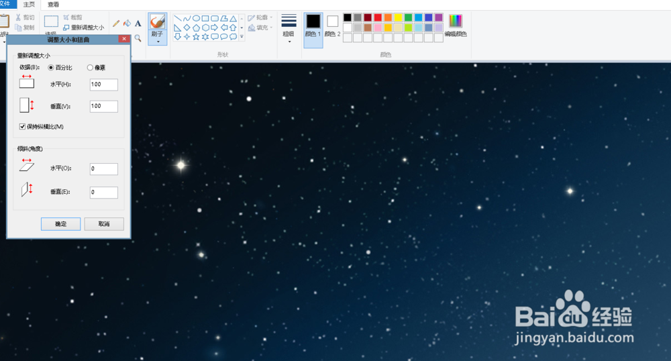The height and width of the screenshot is (361, 671).
Task: Pick the five-point star shape
Action: coord(196,37)
